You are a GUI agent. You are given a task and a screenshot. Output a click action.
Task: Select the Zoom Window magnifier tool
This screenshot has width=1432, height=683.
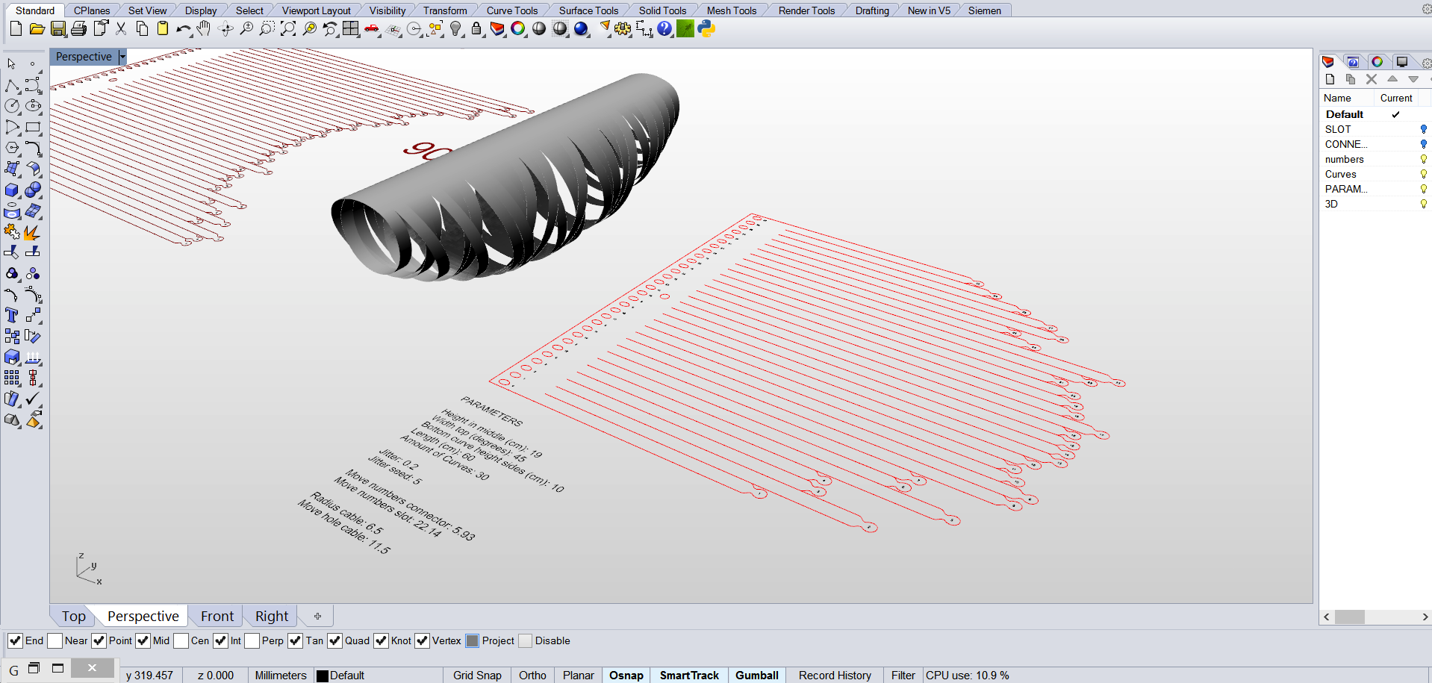click(267, 28)
